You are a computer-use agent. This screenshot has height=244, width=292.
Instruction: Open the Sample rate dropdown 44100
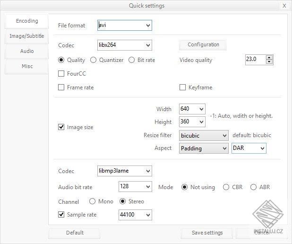coord(135,215)
